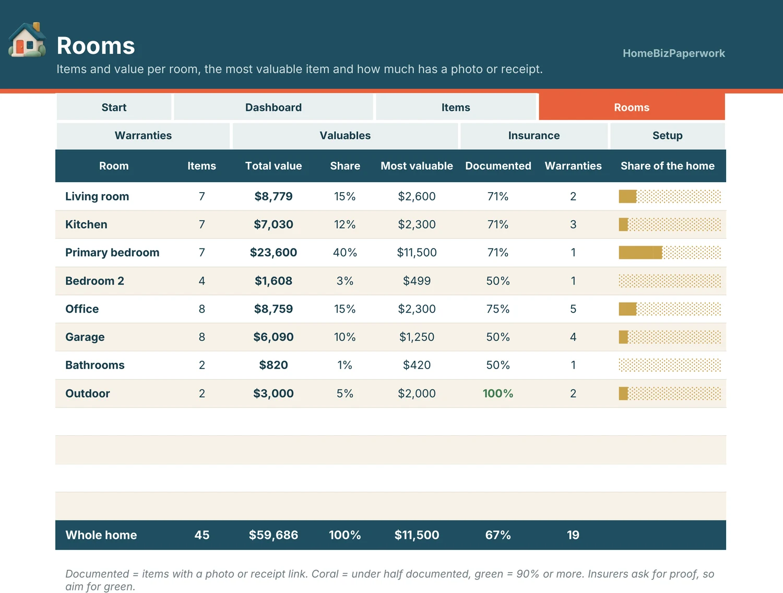
Task: Select the Garage row label
Action: 85,337
